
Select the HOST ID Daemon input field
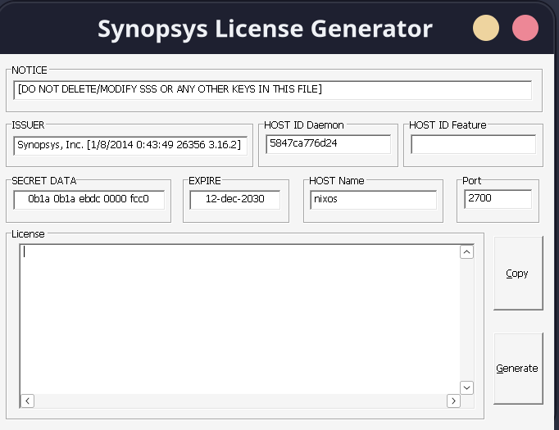[x=328, y=143]
